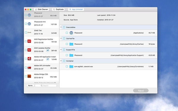Check the Executables group checkbox

coord(64,27)
